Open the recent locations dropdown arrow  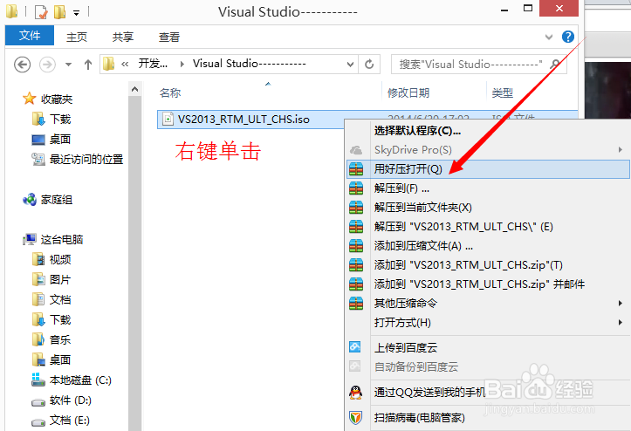[x=68, y=65]
